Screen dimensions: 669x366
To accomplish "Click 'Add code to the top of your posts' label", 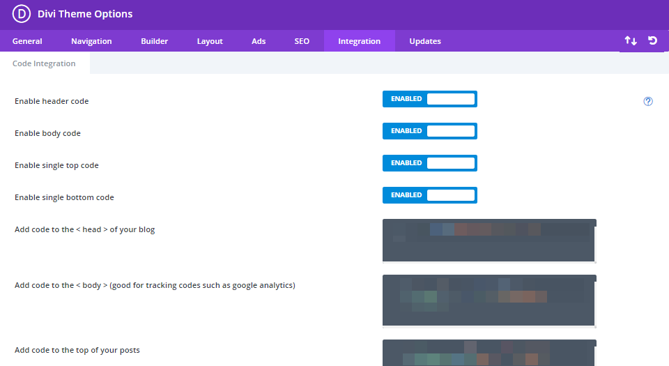I will click(77, 350).
